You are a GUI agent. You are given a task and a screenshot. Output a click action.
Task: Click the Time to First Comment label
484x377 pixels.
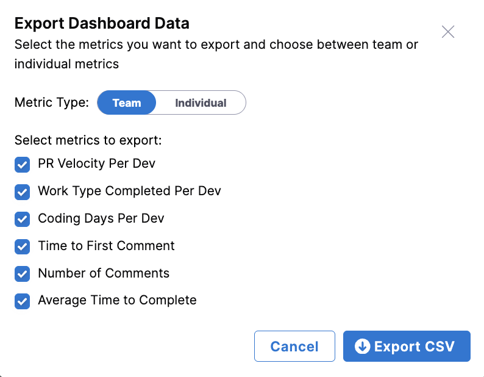tap(106, 246)
